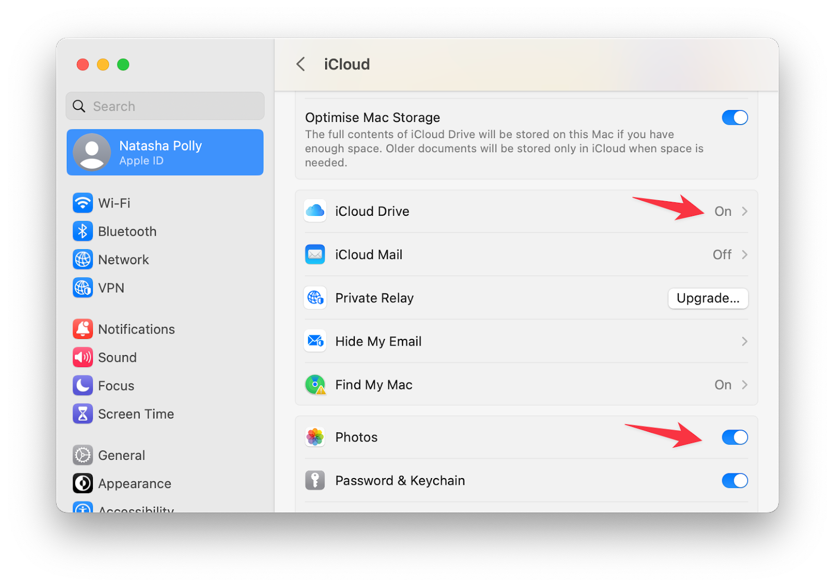
Task: Click the Upgrade button for Private Relay
Action: coord(708,298)
